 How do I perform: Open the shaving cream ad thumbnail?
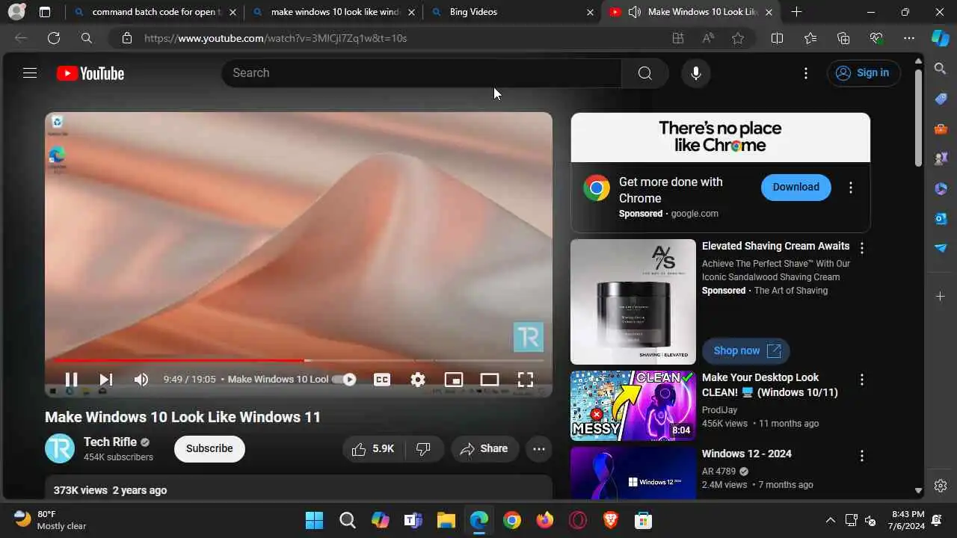[633, 302]
